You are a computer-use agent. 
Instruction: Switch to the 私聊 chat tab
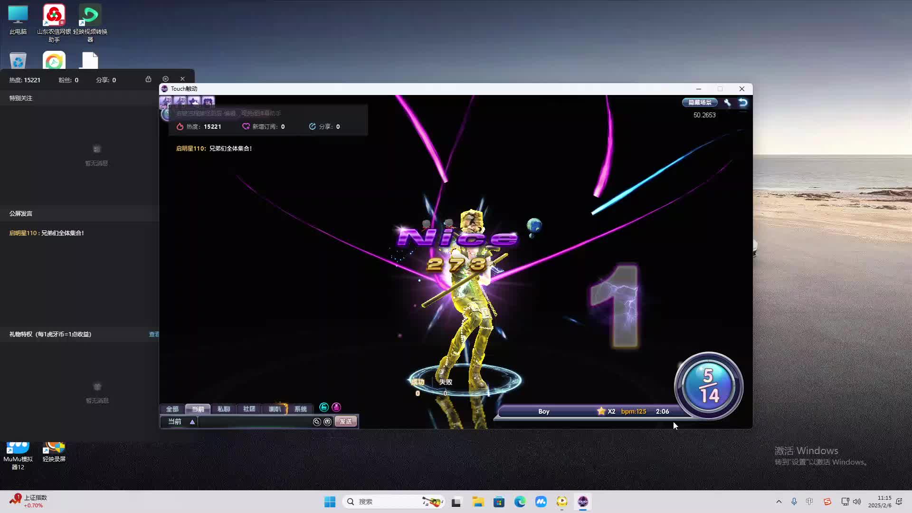tap(223, 409)
